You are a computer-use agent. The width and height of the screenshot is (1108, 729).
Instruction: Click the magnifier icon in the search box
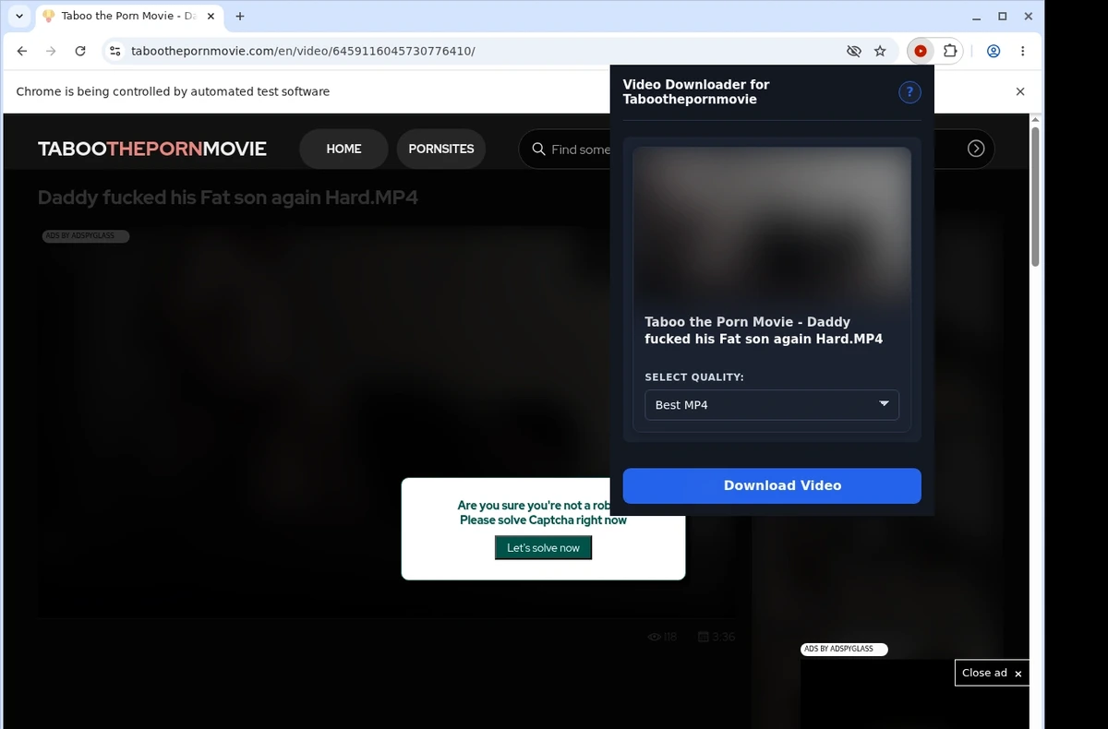coord(539,149)
